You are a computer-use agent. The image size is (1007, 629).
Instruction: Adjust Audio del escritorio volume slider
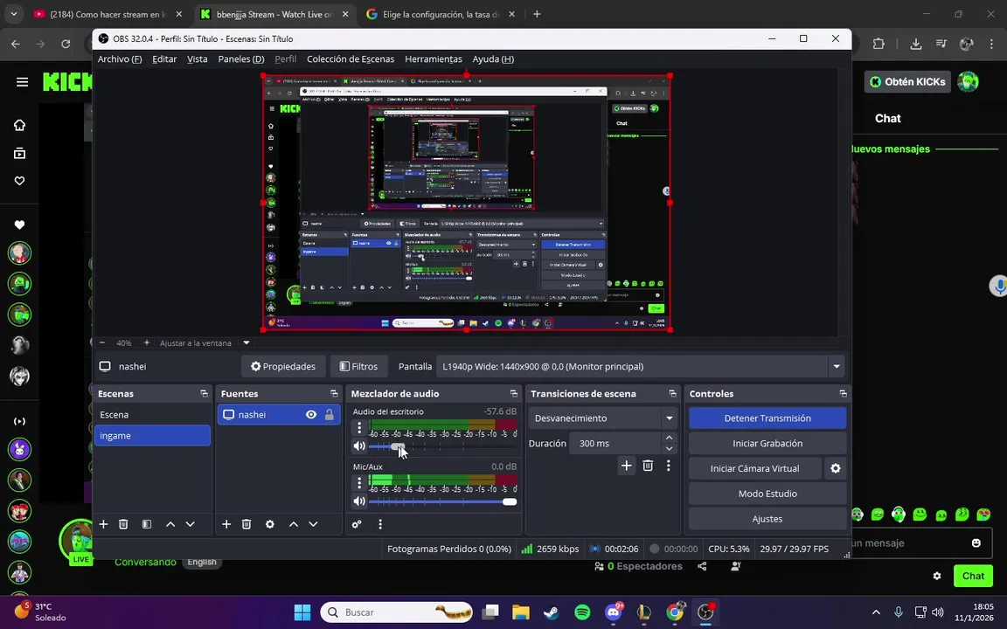[x=442, y=446]
